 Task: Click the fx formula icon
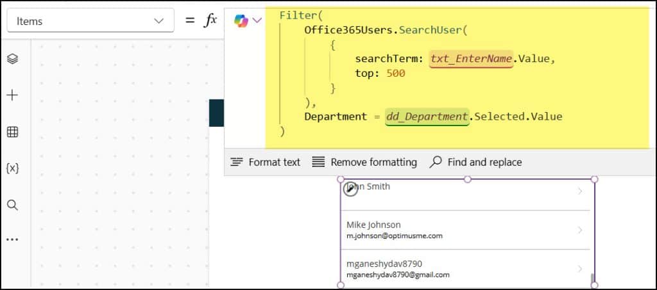tap(210, 20)
